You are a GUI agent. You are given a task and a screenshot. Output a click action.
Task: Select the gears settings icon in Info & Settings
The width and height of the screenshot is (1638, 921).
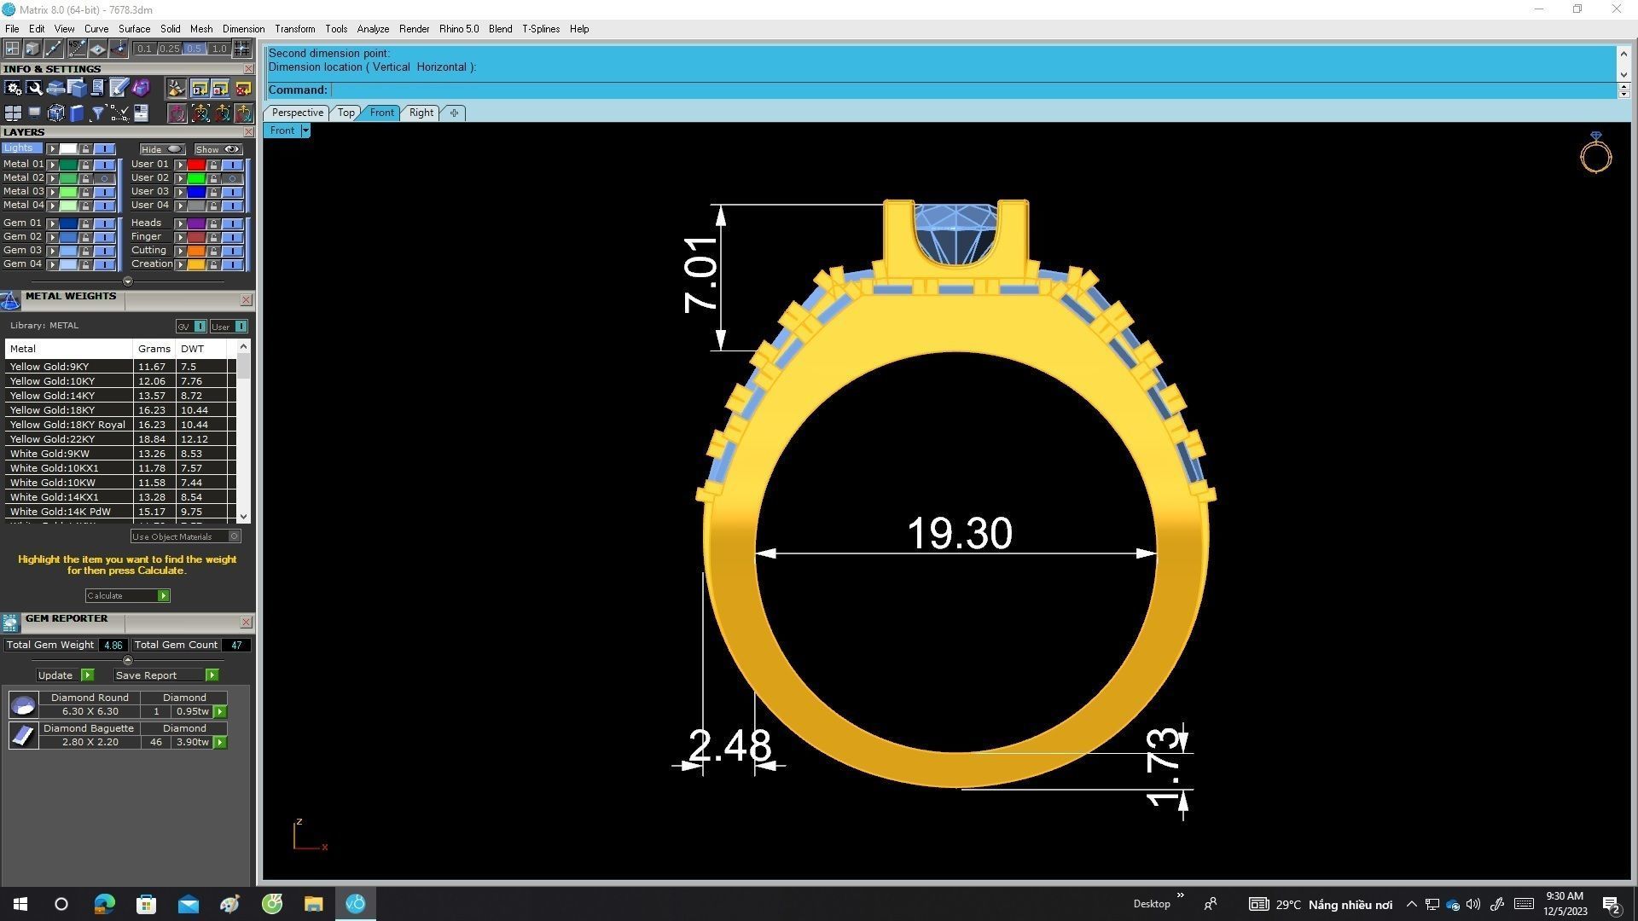tap(13, 88)
